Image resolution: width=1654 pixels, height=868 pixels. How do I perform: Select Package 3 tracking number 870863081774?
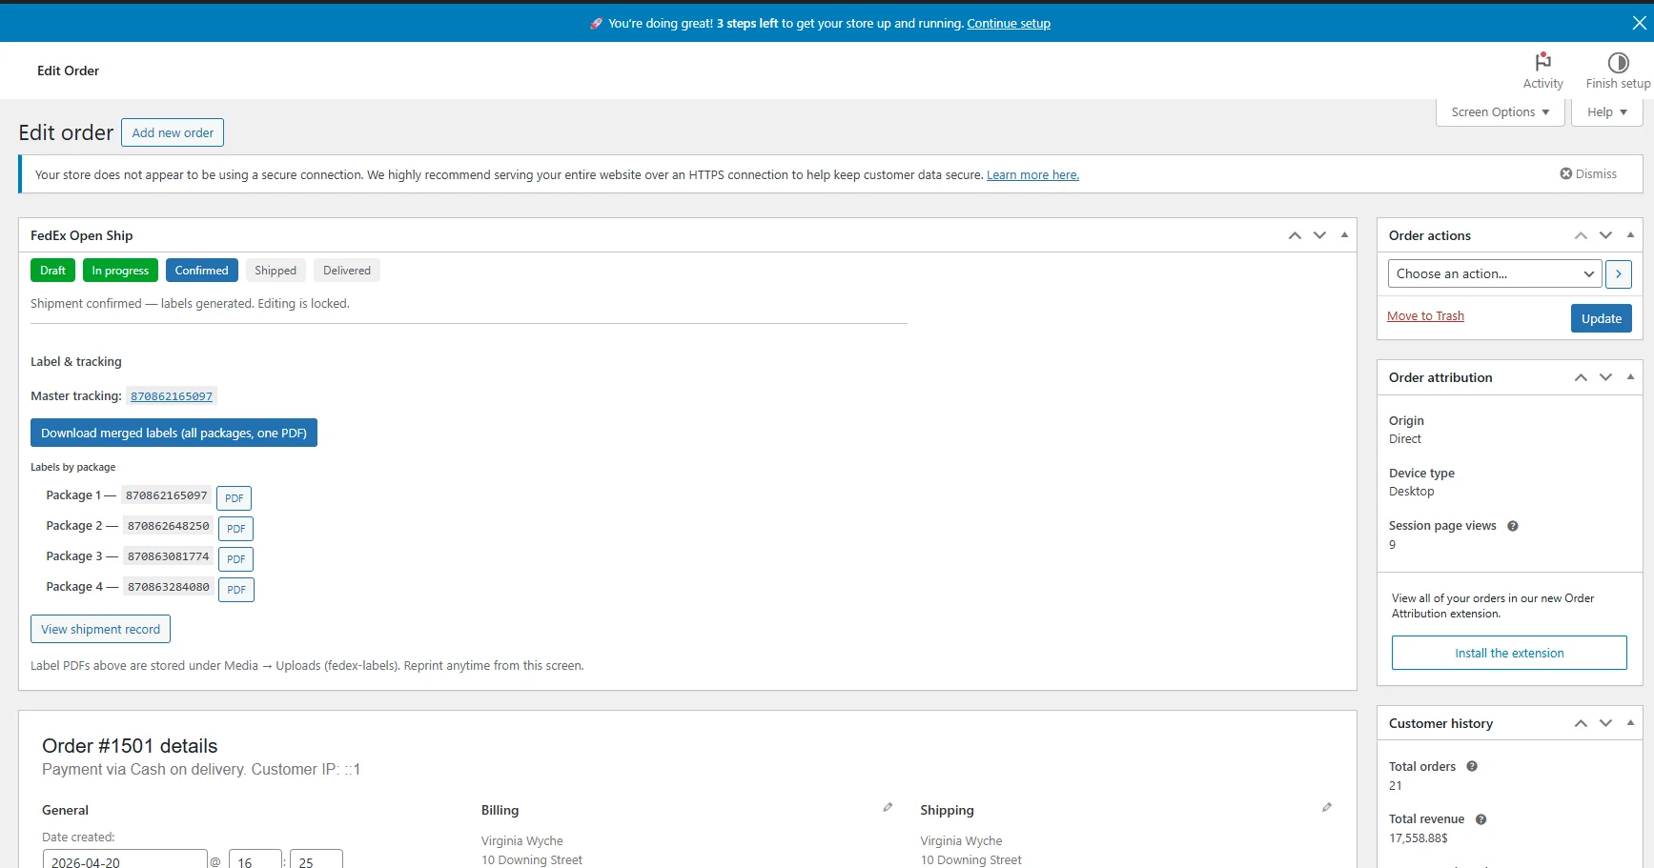click(x=169, y=556)
